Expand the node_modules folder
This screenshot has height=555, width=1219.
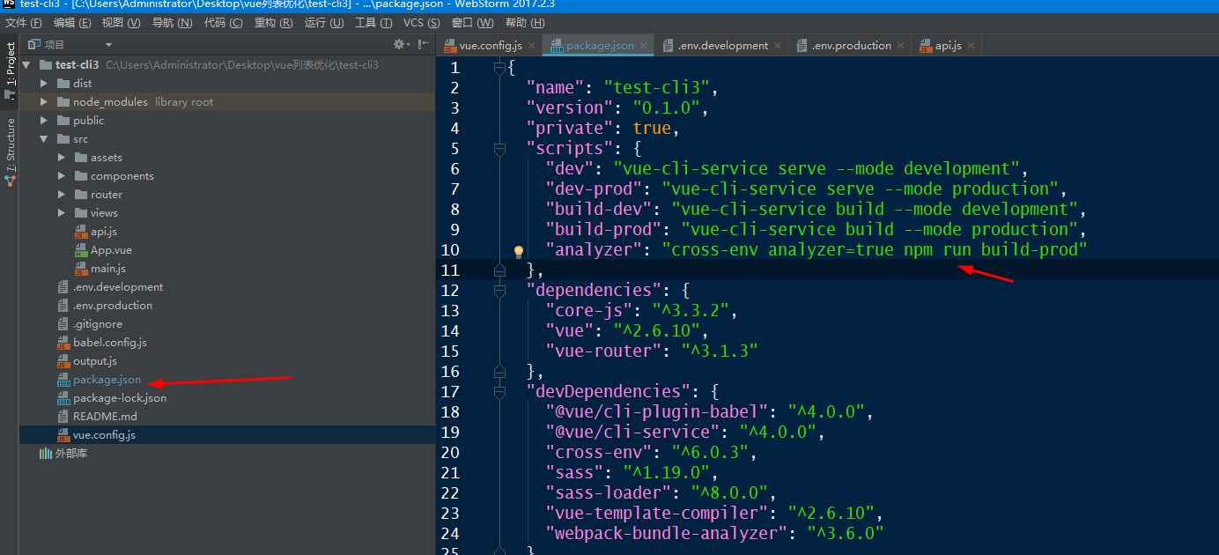click(x=43, y=102)
